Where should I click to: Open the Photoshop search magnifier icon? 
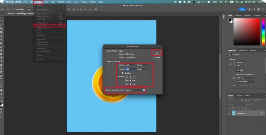[x=254, y=10]
